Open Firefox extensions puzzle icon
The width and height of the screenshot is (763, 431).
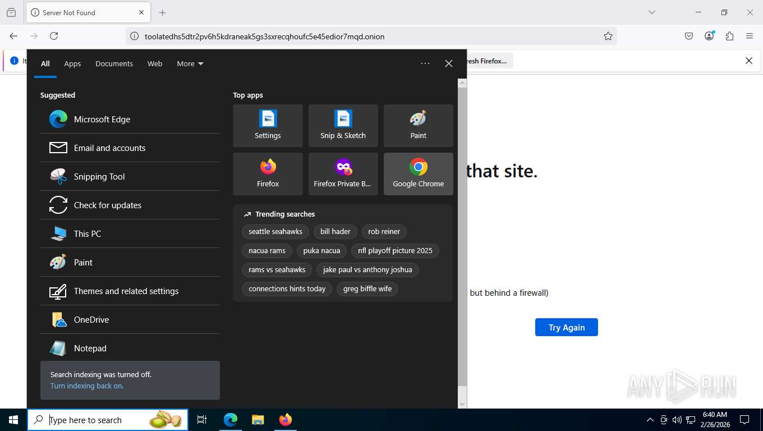point(729,36)
